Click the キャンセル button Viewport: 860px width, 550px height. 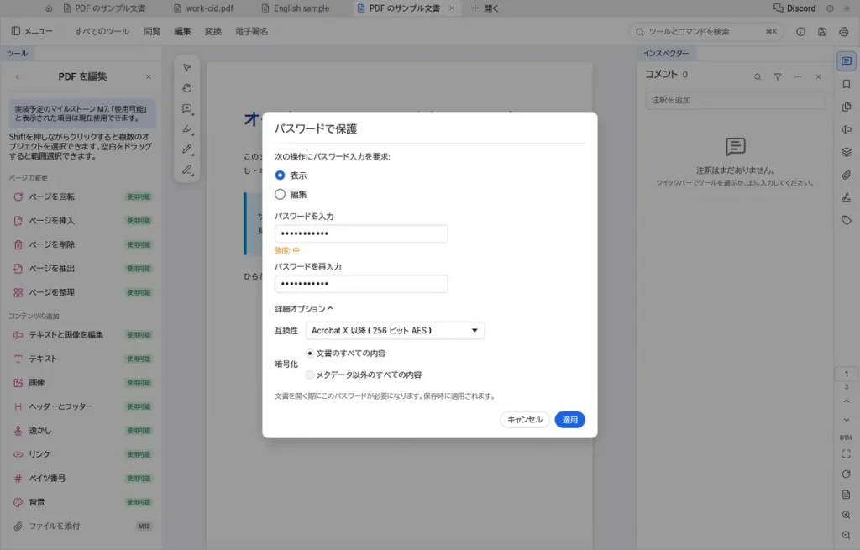(x=524, y=420)
